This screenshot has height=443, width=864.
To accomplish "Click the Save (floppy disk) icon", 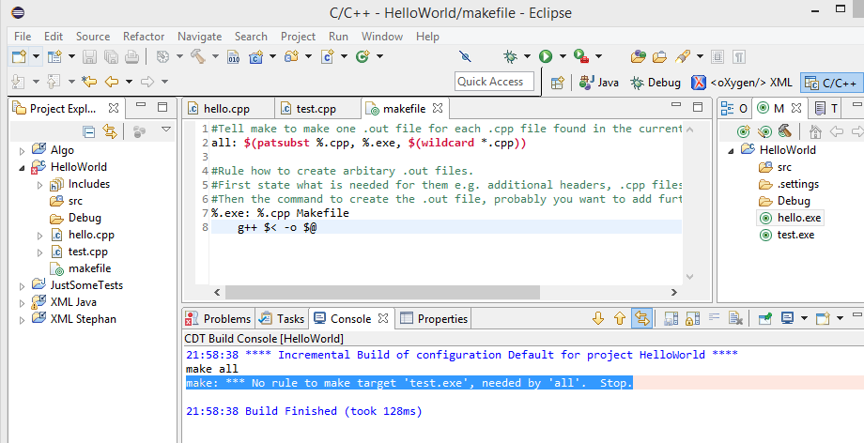I will (x=90, y=56).
